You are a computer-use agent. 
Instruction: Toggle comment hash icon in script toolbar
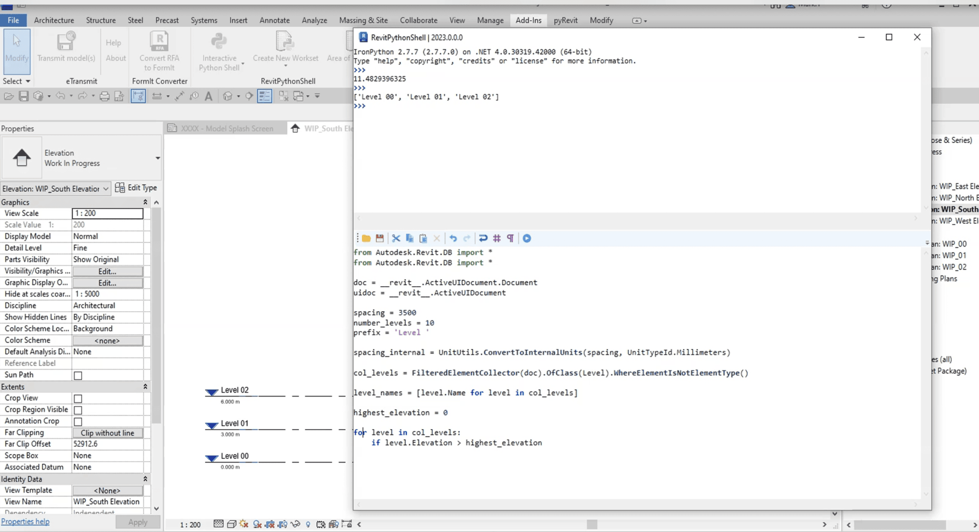click(497, 238)
